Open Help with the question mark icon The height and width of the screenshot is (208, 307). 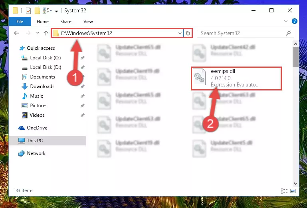click(x=295, y=21)
